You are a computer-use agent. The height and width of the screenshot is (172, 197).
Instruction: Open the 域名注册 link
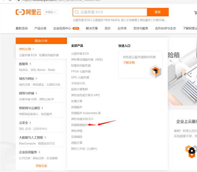coord(24,85)
